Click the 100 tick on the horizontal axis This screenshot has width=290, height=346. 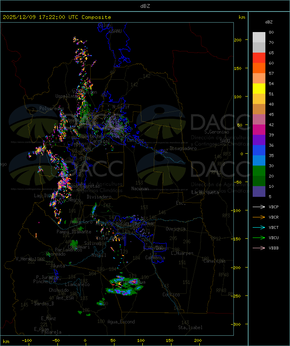click(x=141, y=341)
